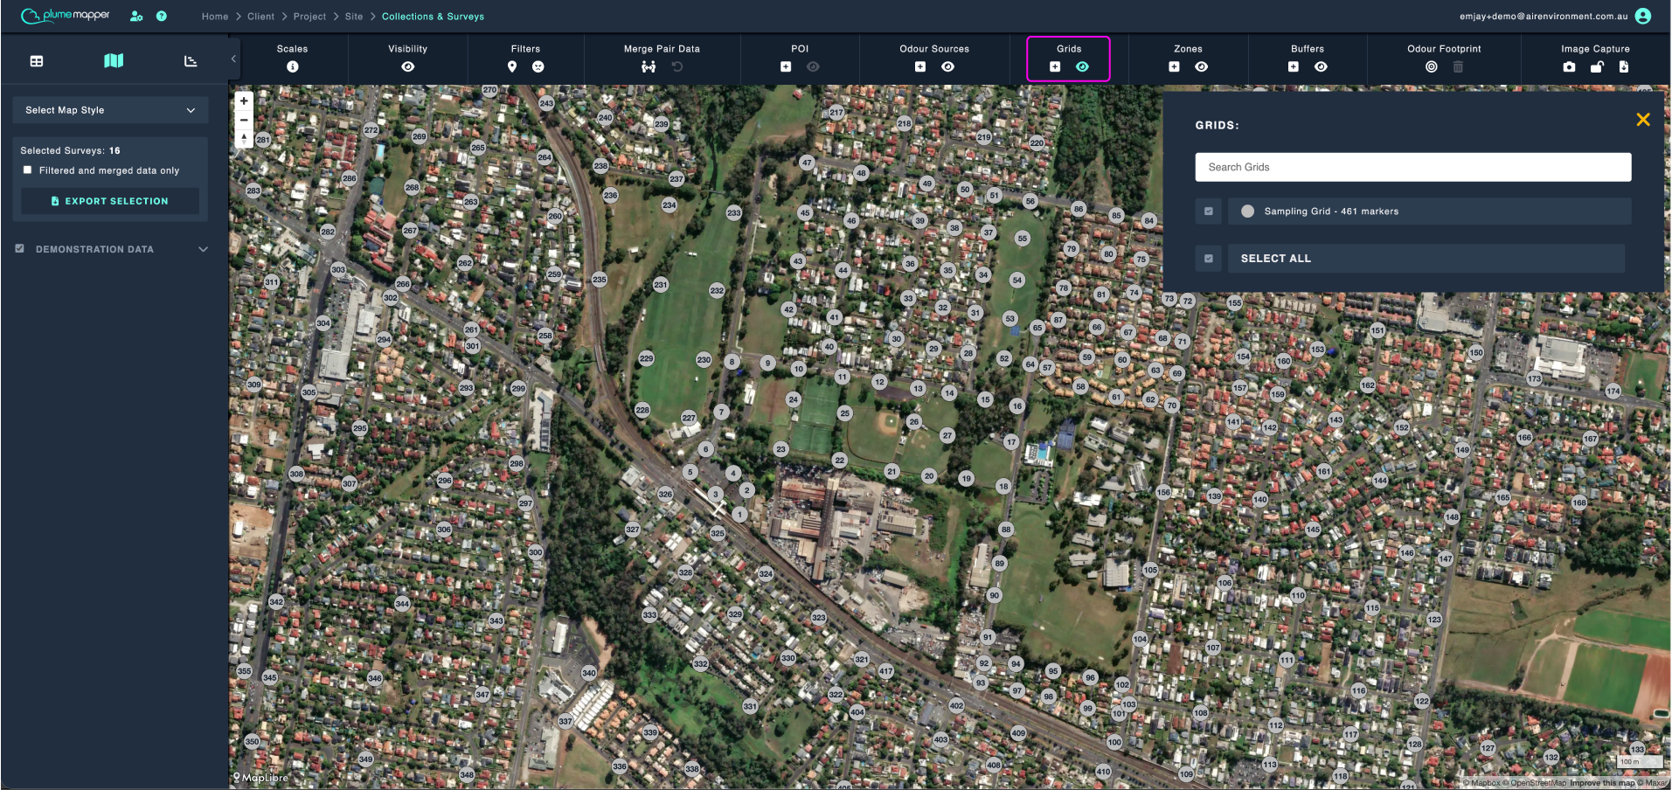Image resolution: width=1672 pixels, height=790 pixels.
Task: Click the Merge Pair Data undo icon
Action: [x=677, y=66]
